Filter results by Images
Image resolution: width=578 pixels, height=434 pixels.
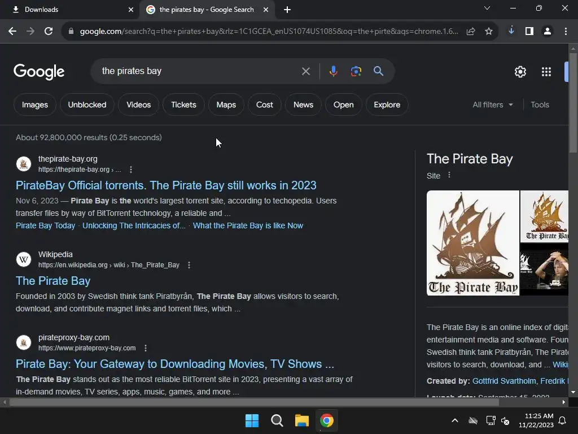[35, 105]
